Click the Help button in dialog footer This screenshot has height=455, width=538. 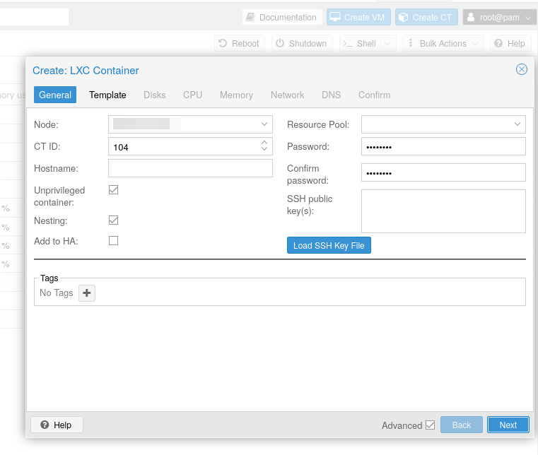[x=57, y=425]
